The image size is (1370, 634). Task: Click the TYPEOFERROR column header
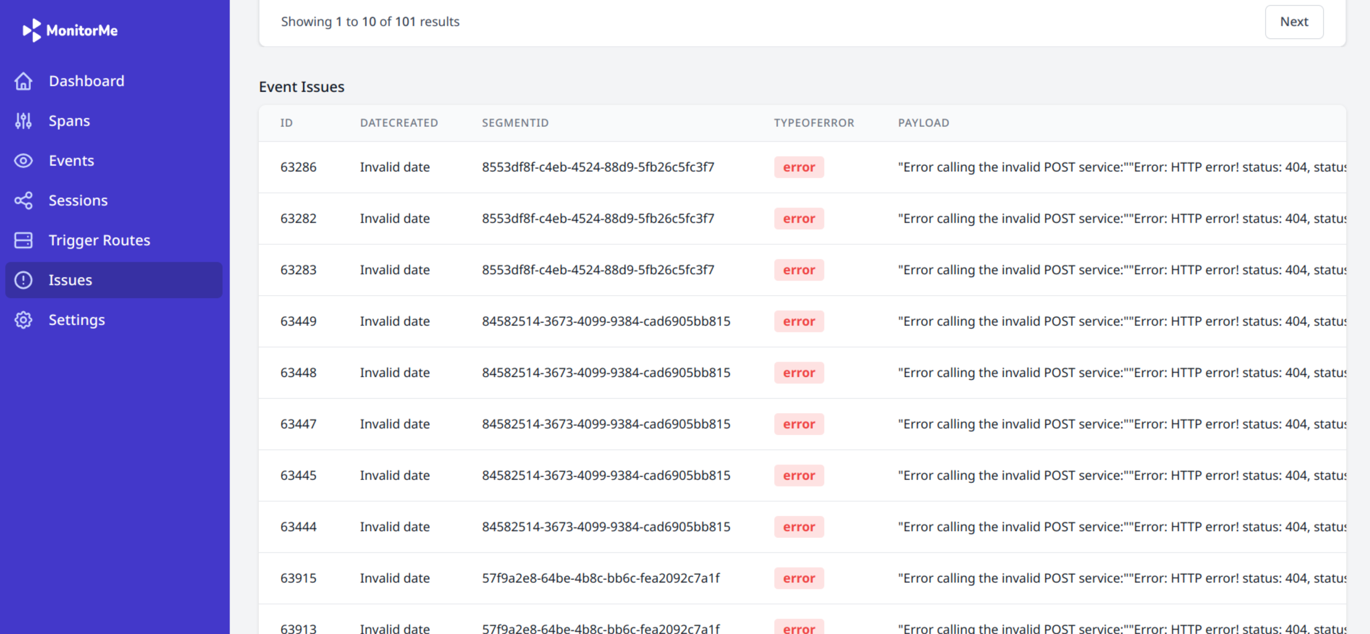pyautogui.click(x=813, y=123)
